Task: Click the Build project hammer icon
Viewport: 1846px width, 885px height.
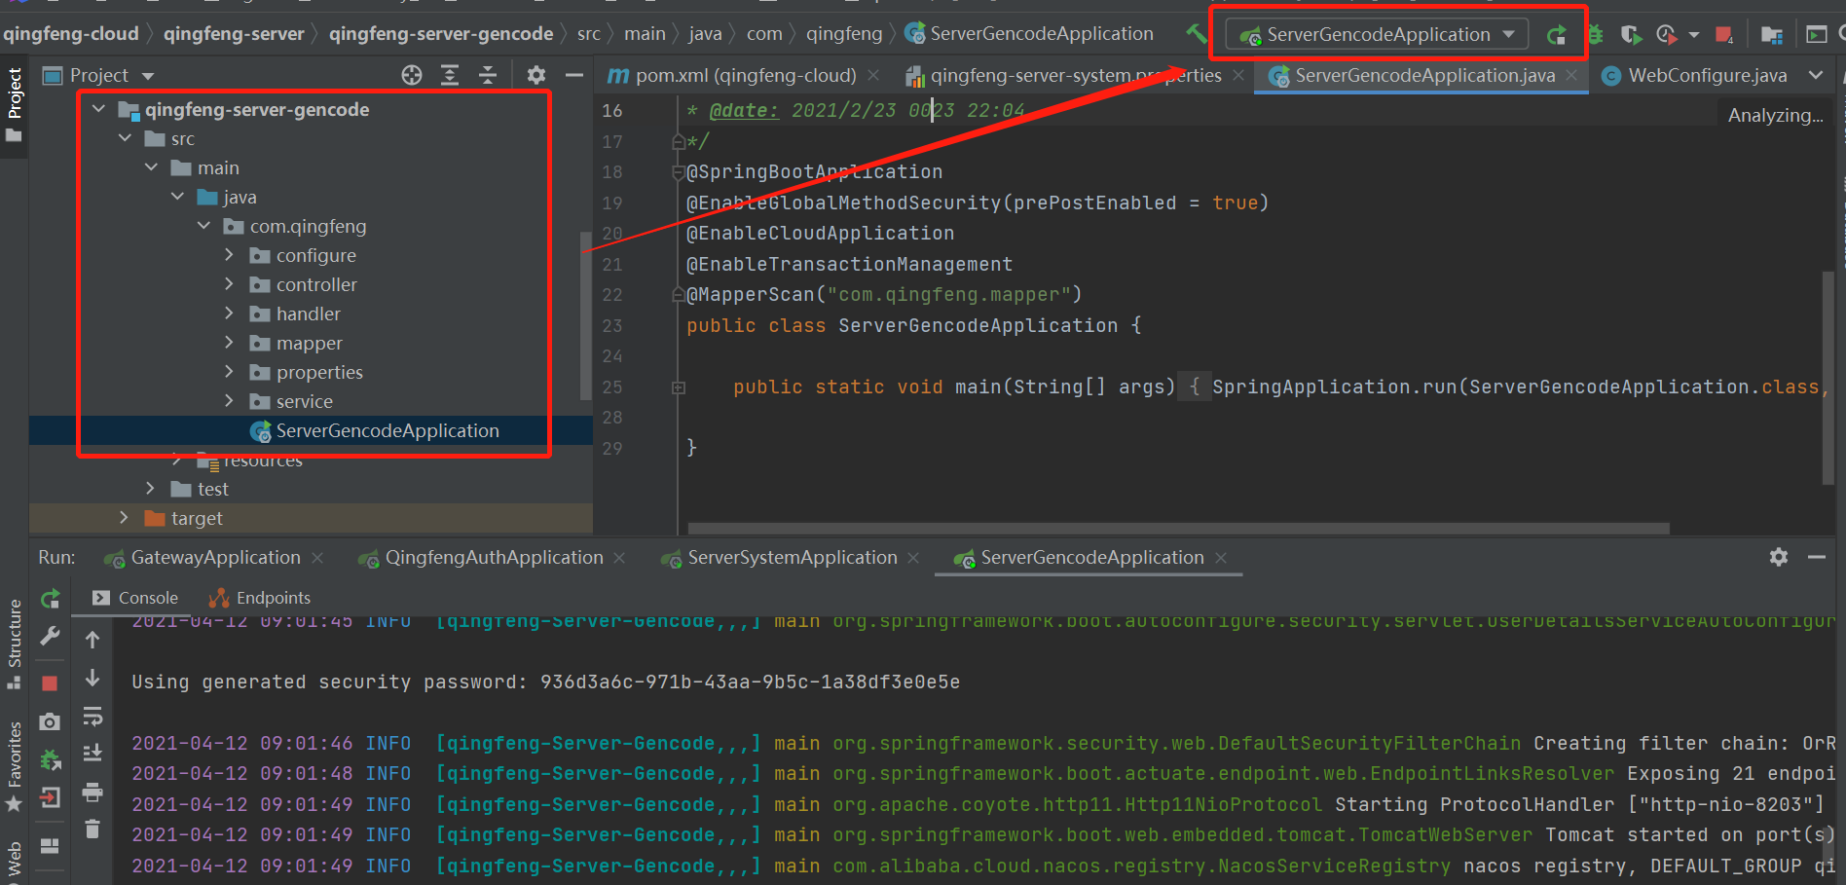Action: pyautogui.click(x=1196, y=34)
